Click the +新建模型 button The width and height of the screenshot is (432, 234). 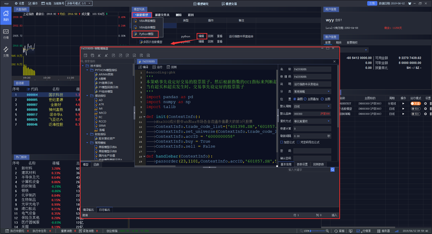point(142,15)
